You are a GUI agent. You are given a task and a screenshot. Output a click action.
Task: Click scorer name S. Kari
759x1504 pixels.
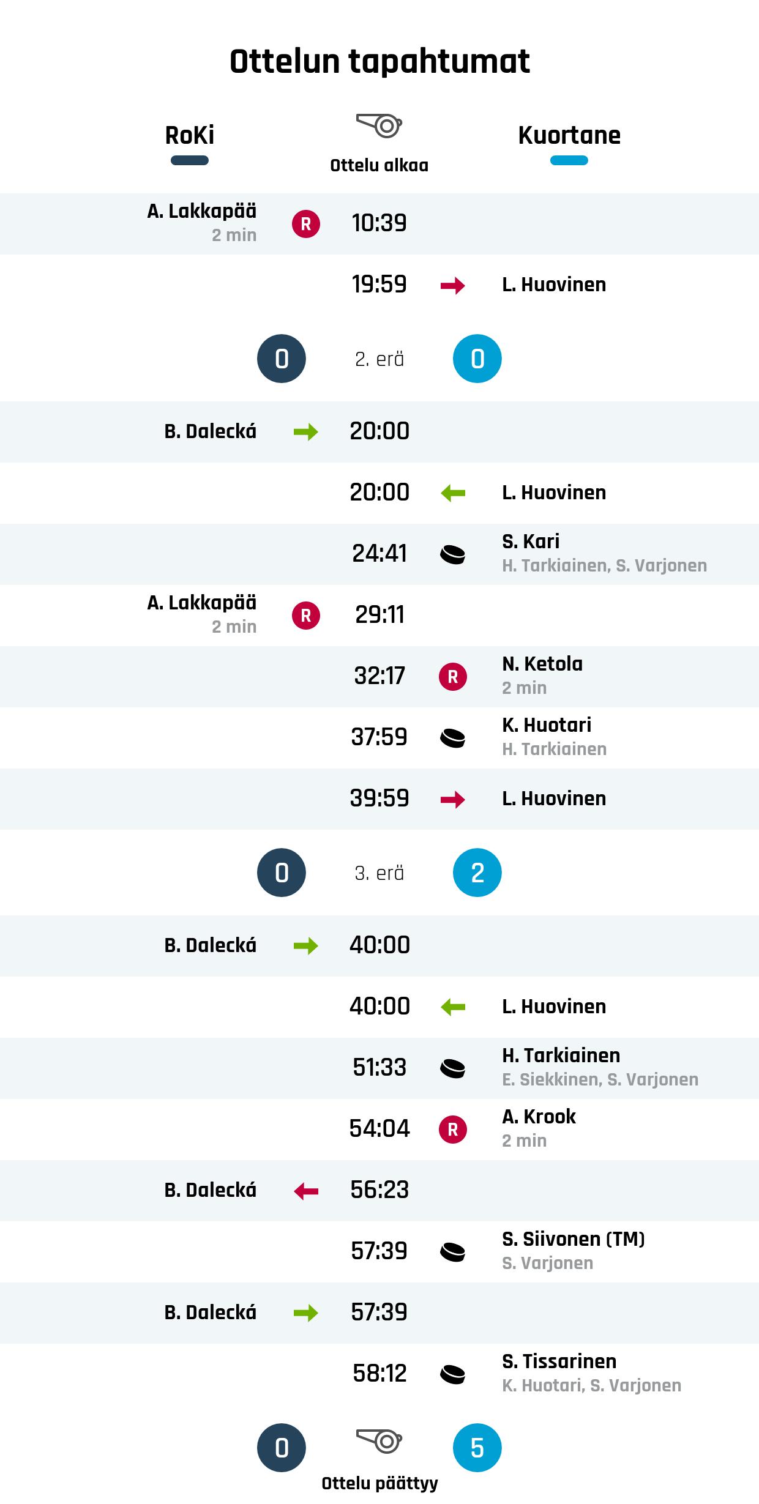click(531, 542)
